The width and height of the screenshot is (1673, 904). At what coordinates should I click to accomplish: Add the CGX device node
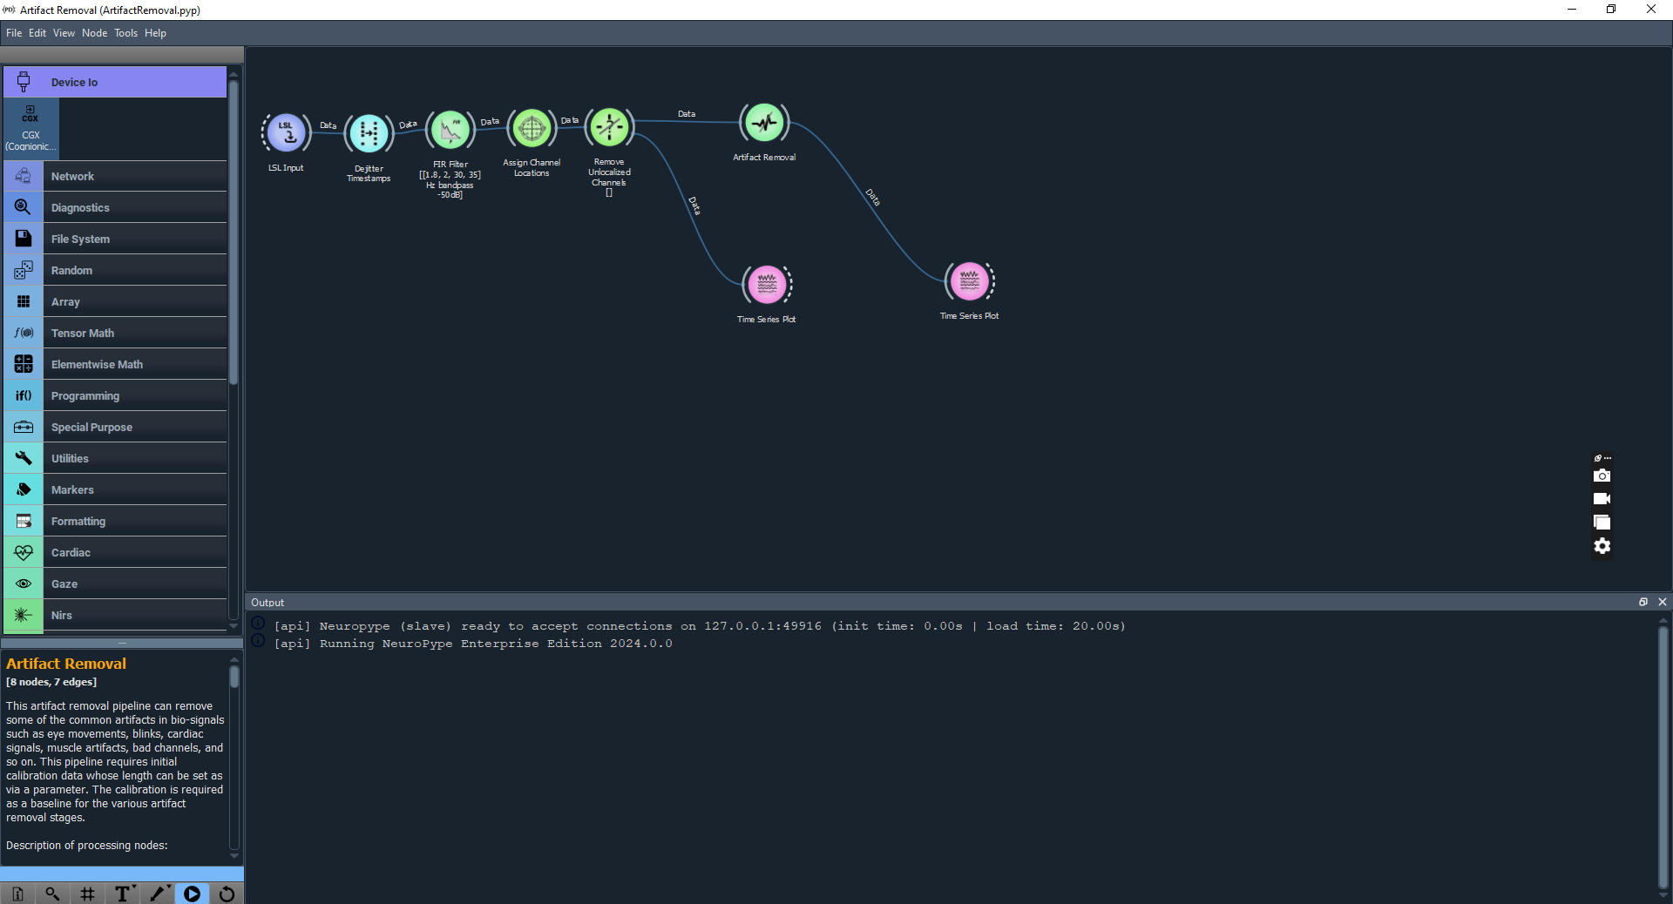[x=30, y=128]
